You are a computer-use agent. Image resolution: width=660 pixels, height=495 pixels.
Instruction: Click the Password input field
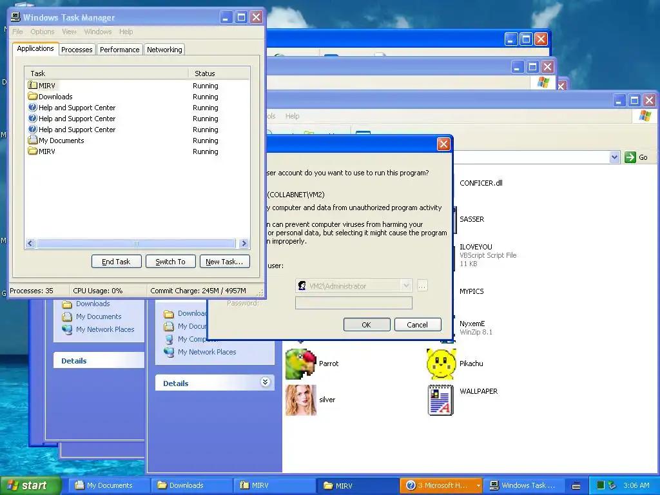[354, 303]
